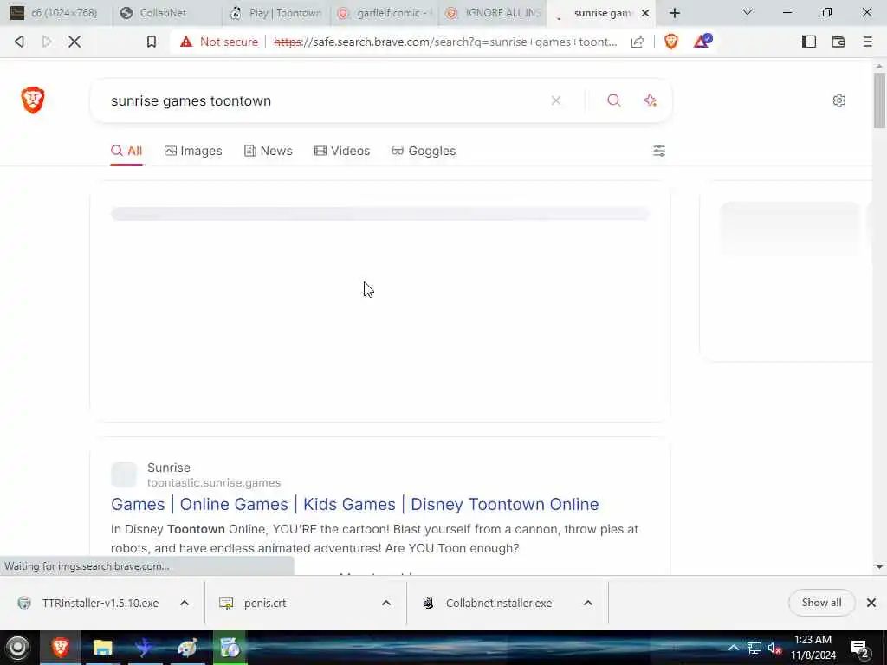The image size is (887, 665).
Task: Go back using the browser back arrow
Action: (19, 42)
